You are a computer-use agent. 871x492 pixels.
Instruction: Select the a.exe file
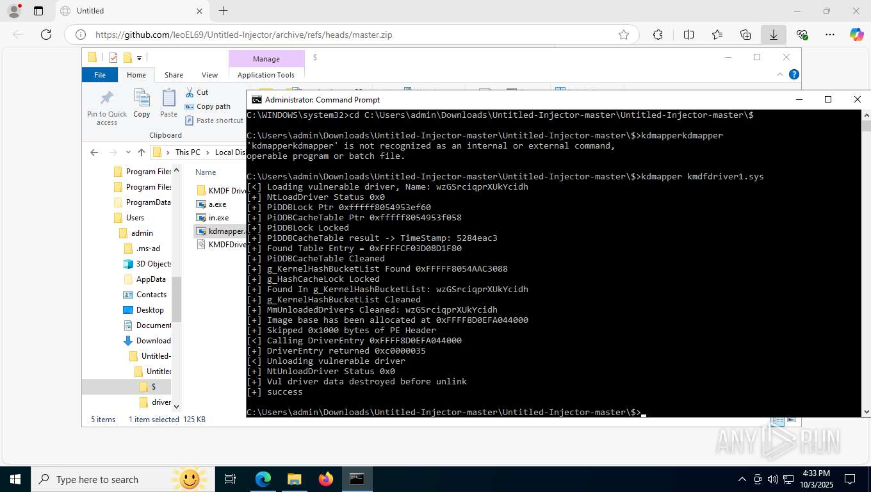211,204
